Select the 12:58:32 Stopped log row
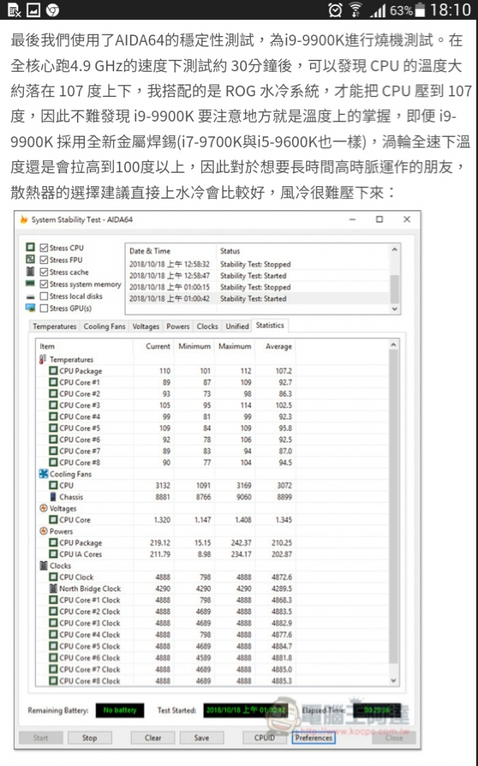478x766 pixels. tap(258, 264)
